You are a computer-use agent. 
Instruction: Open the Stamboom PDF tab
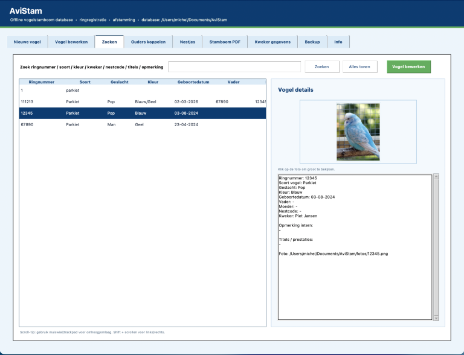point(225,42)
